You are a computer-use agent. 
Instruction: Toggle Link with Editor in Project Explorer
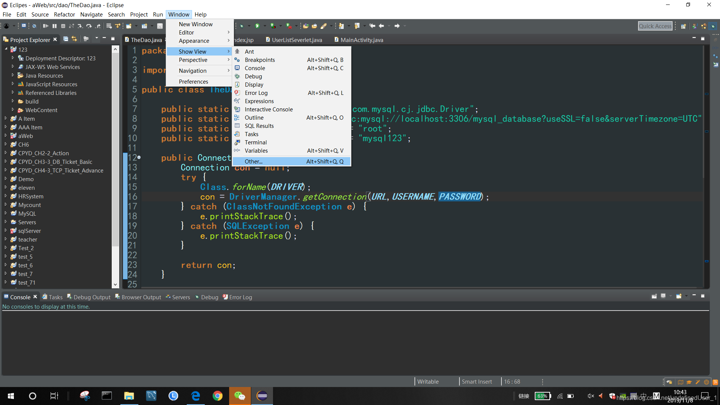(74, 39)
